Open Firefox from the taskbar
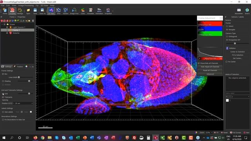This screenshot has height=141, width=251. pyautogui.click(x=35, y=137)
